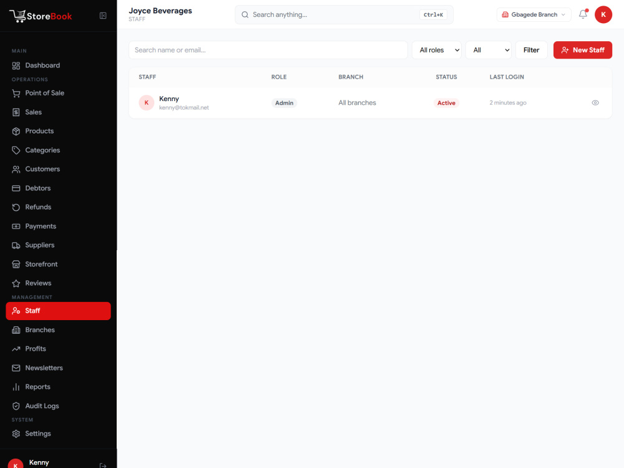This screenshot has height=468, width=624.
Task: Click the red K profile avatar in header
Action: [x=603, y=15]
